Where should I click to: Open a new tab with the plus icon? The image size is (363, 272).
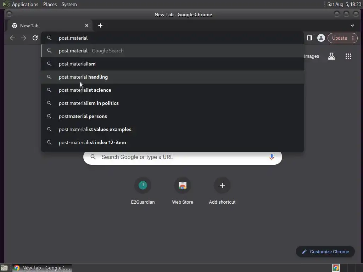tap(100, 25)
